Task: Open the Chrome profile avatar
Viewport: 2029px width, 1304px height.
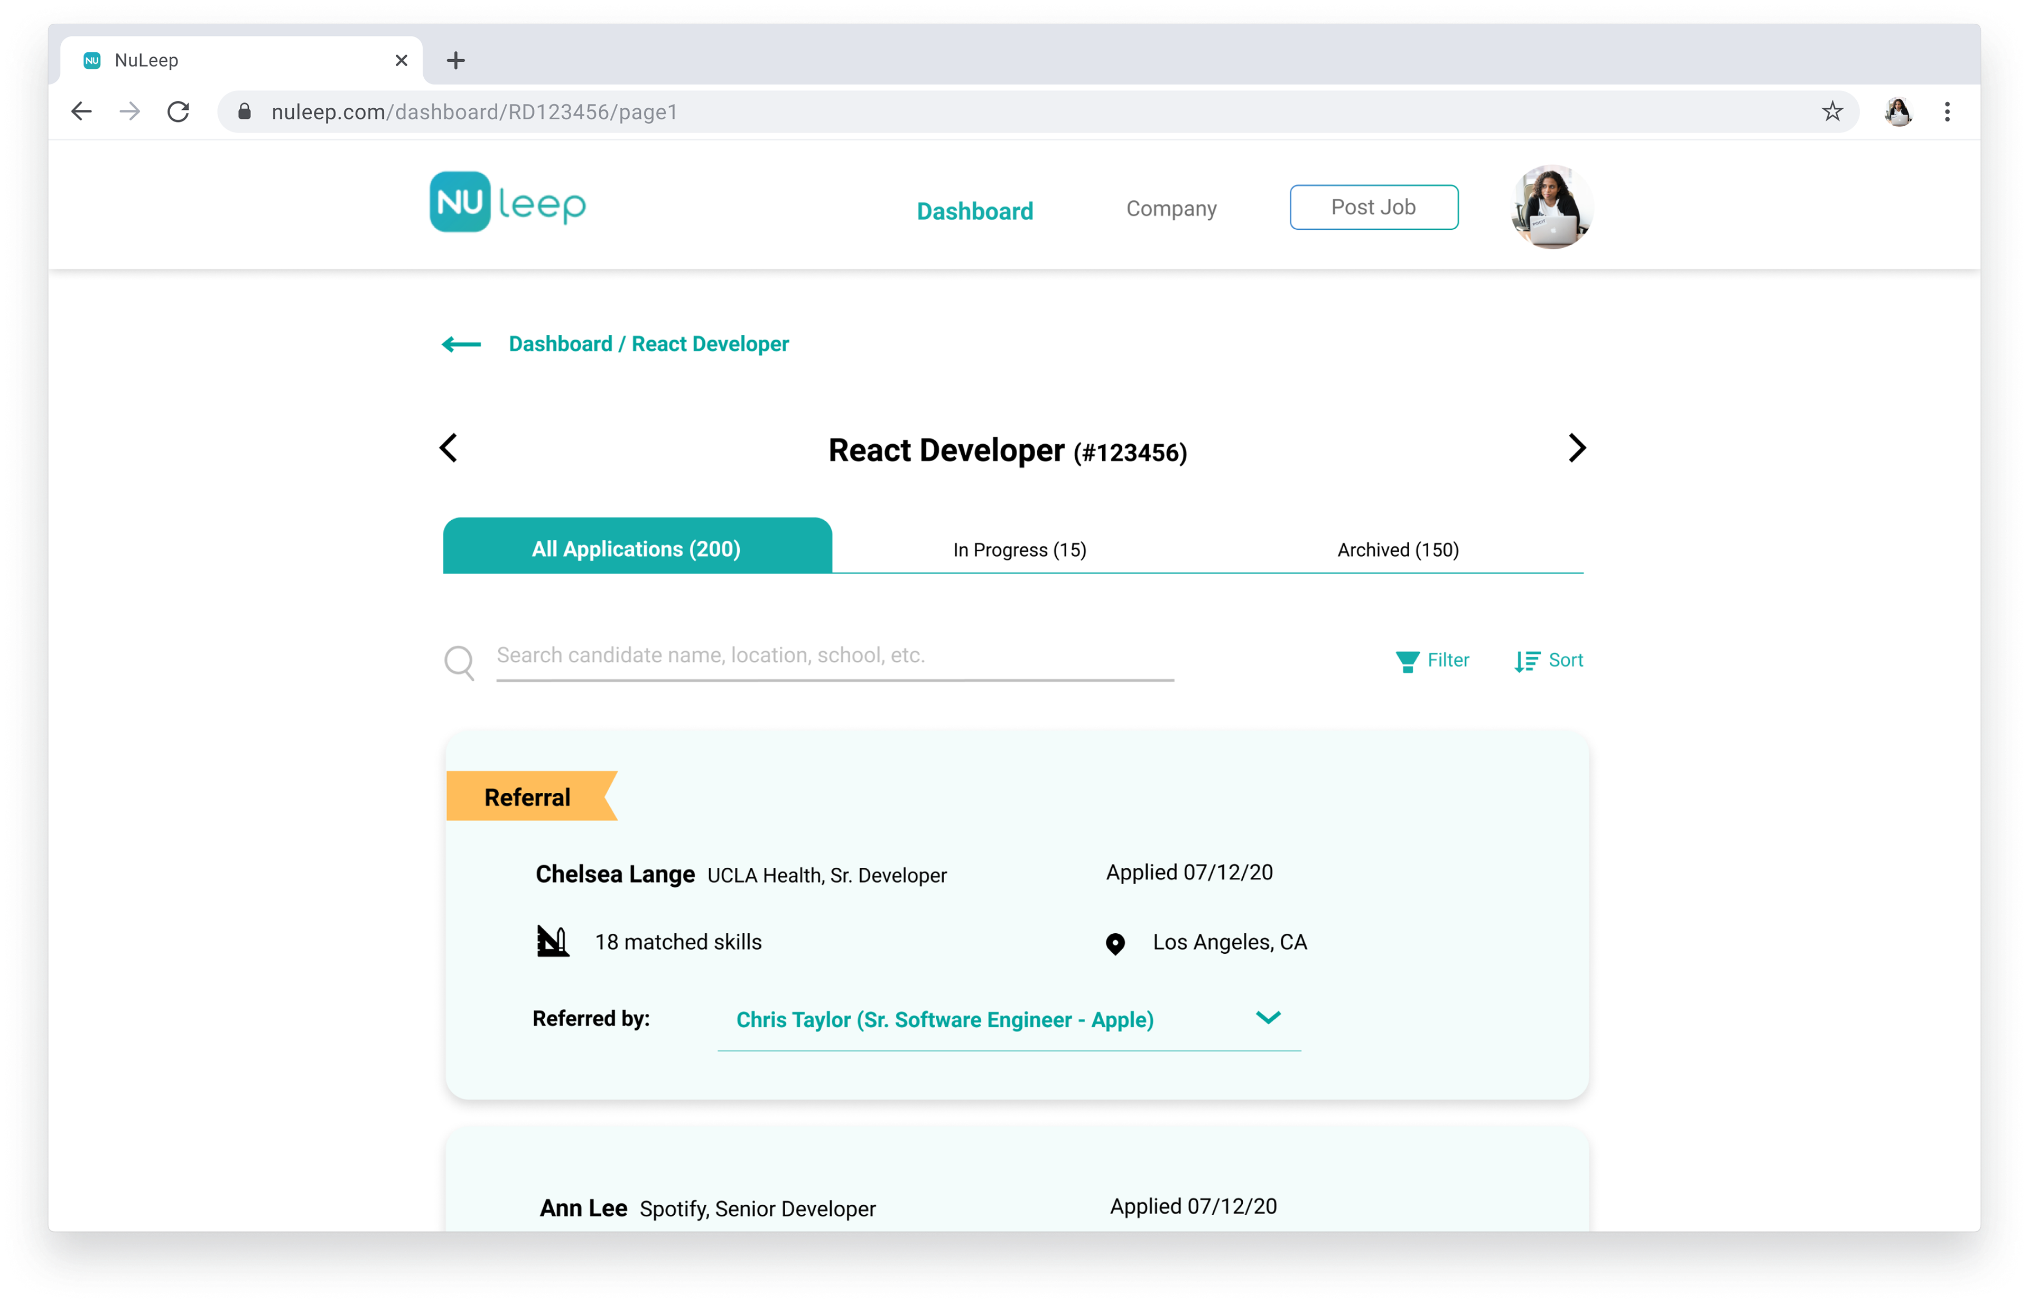Action: pos(1897,112)
